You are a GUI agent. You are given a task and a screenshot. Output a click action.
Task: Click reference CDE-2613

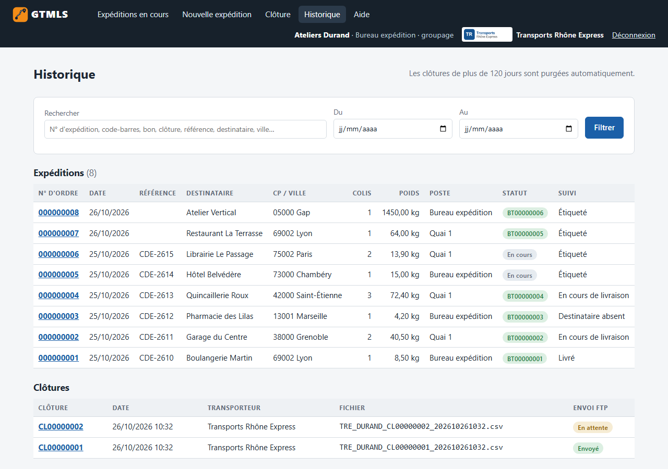pos(157,295)
